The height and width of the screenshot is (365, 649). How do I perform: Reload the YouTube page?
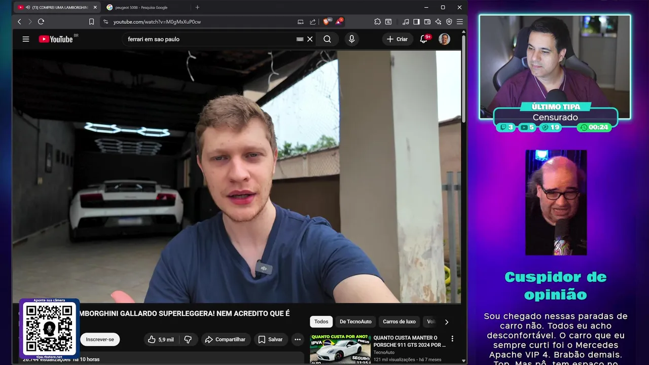pos(41,22)
